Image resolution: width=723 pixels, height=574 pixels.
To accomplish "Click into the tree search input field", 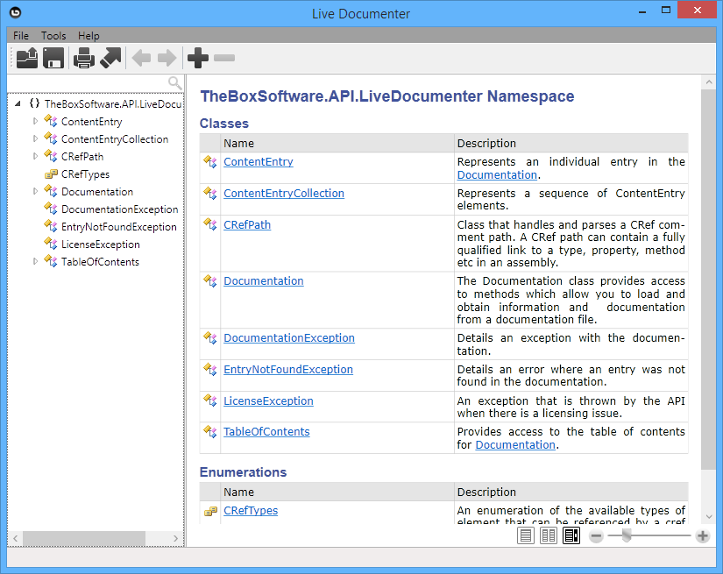I will tap(88, 83).
